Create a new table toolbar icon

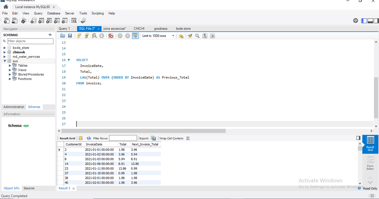[41, 21]
